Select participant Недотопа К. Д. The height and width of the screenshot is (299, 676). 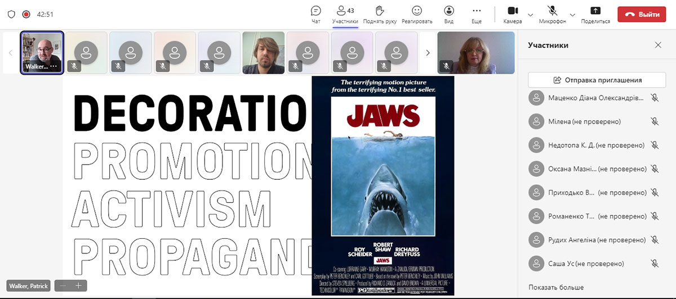pos(597,145)
